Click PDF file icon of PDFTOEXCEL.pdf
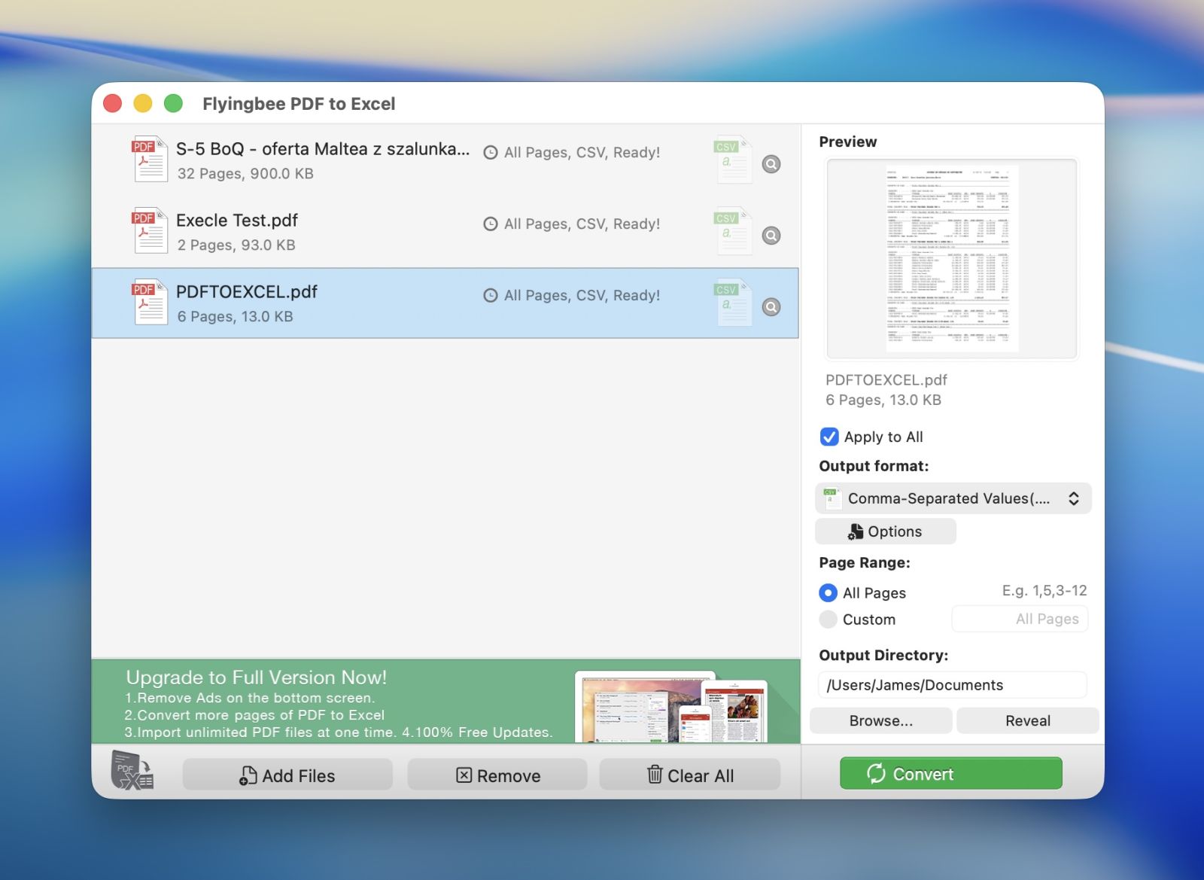 (x=149, y=303)
